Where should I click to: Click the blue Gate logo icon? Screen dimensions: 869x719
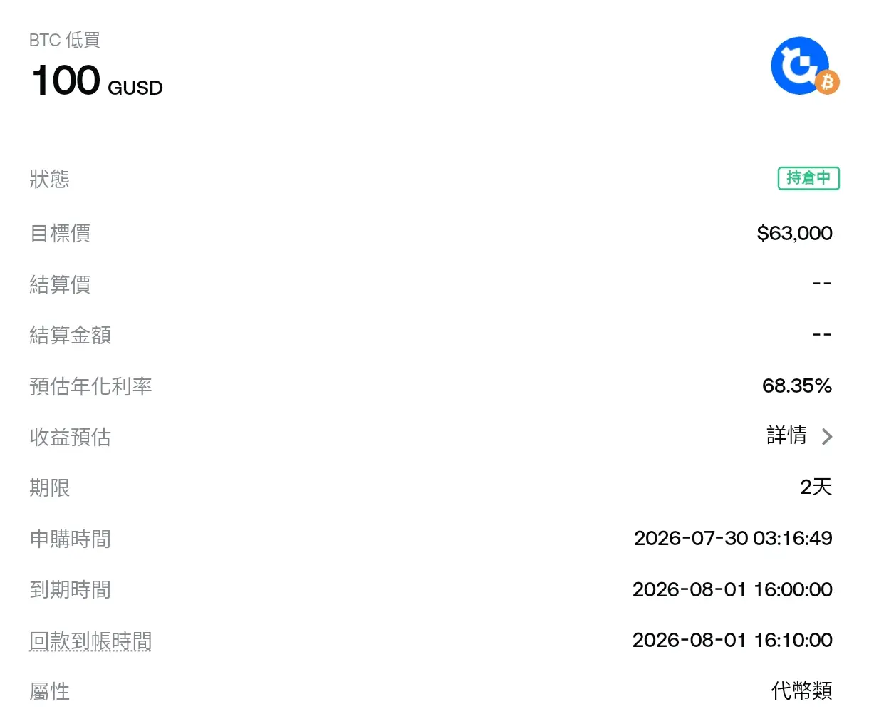799,66
